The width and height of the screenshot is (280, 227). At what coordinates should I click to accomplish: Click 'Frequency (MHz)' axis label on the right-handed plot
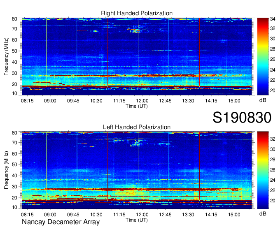(6, 56)
